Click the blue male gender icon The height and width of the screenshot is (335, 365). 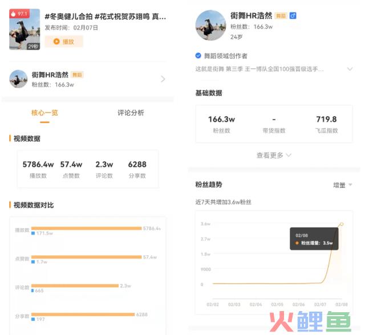pyautogui.click(x=293, y=16)
